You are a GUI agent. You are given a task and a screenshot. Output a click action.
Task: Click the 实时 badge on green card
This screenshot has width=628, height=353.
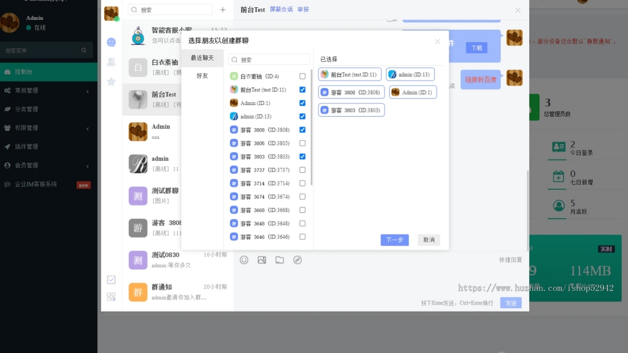pos(606,249)
